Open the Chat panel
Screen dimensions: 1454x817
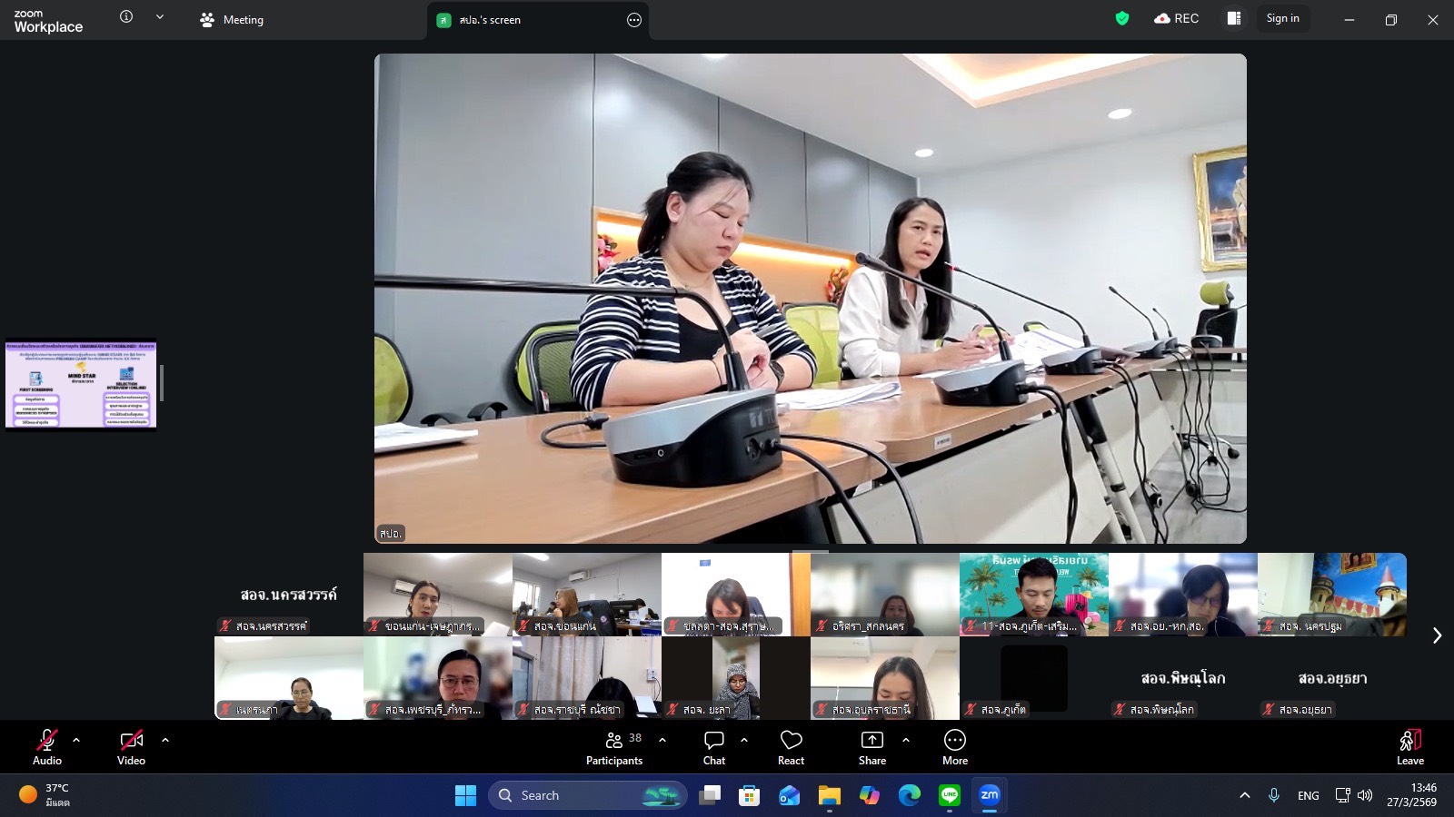714,748
